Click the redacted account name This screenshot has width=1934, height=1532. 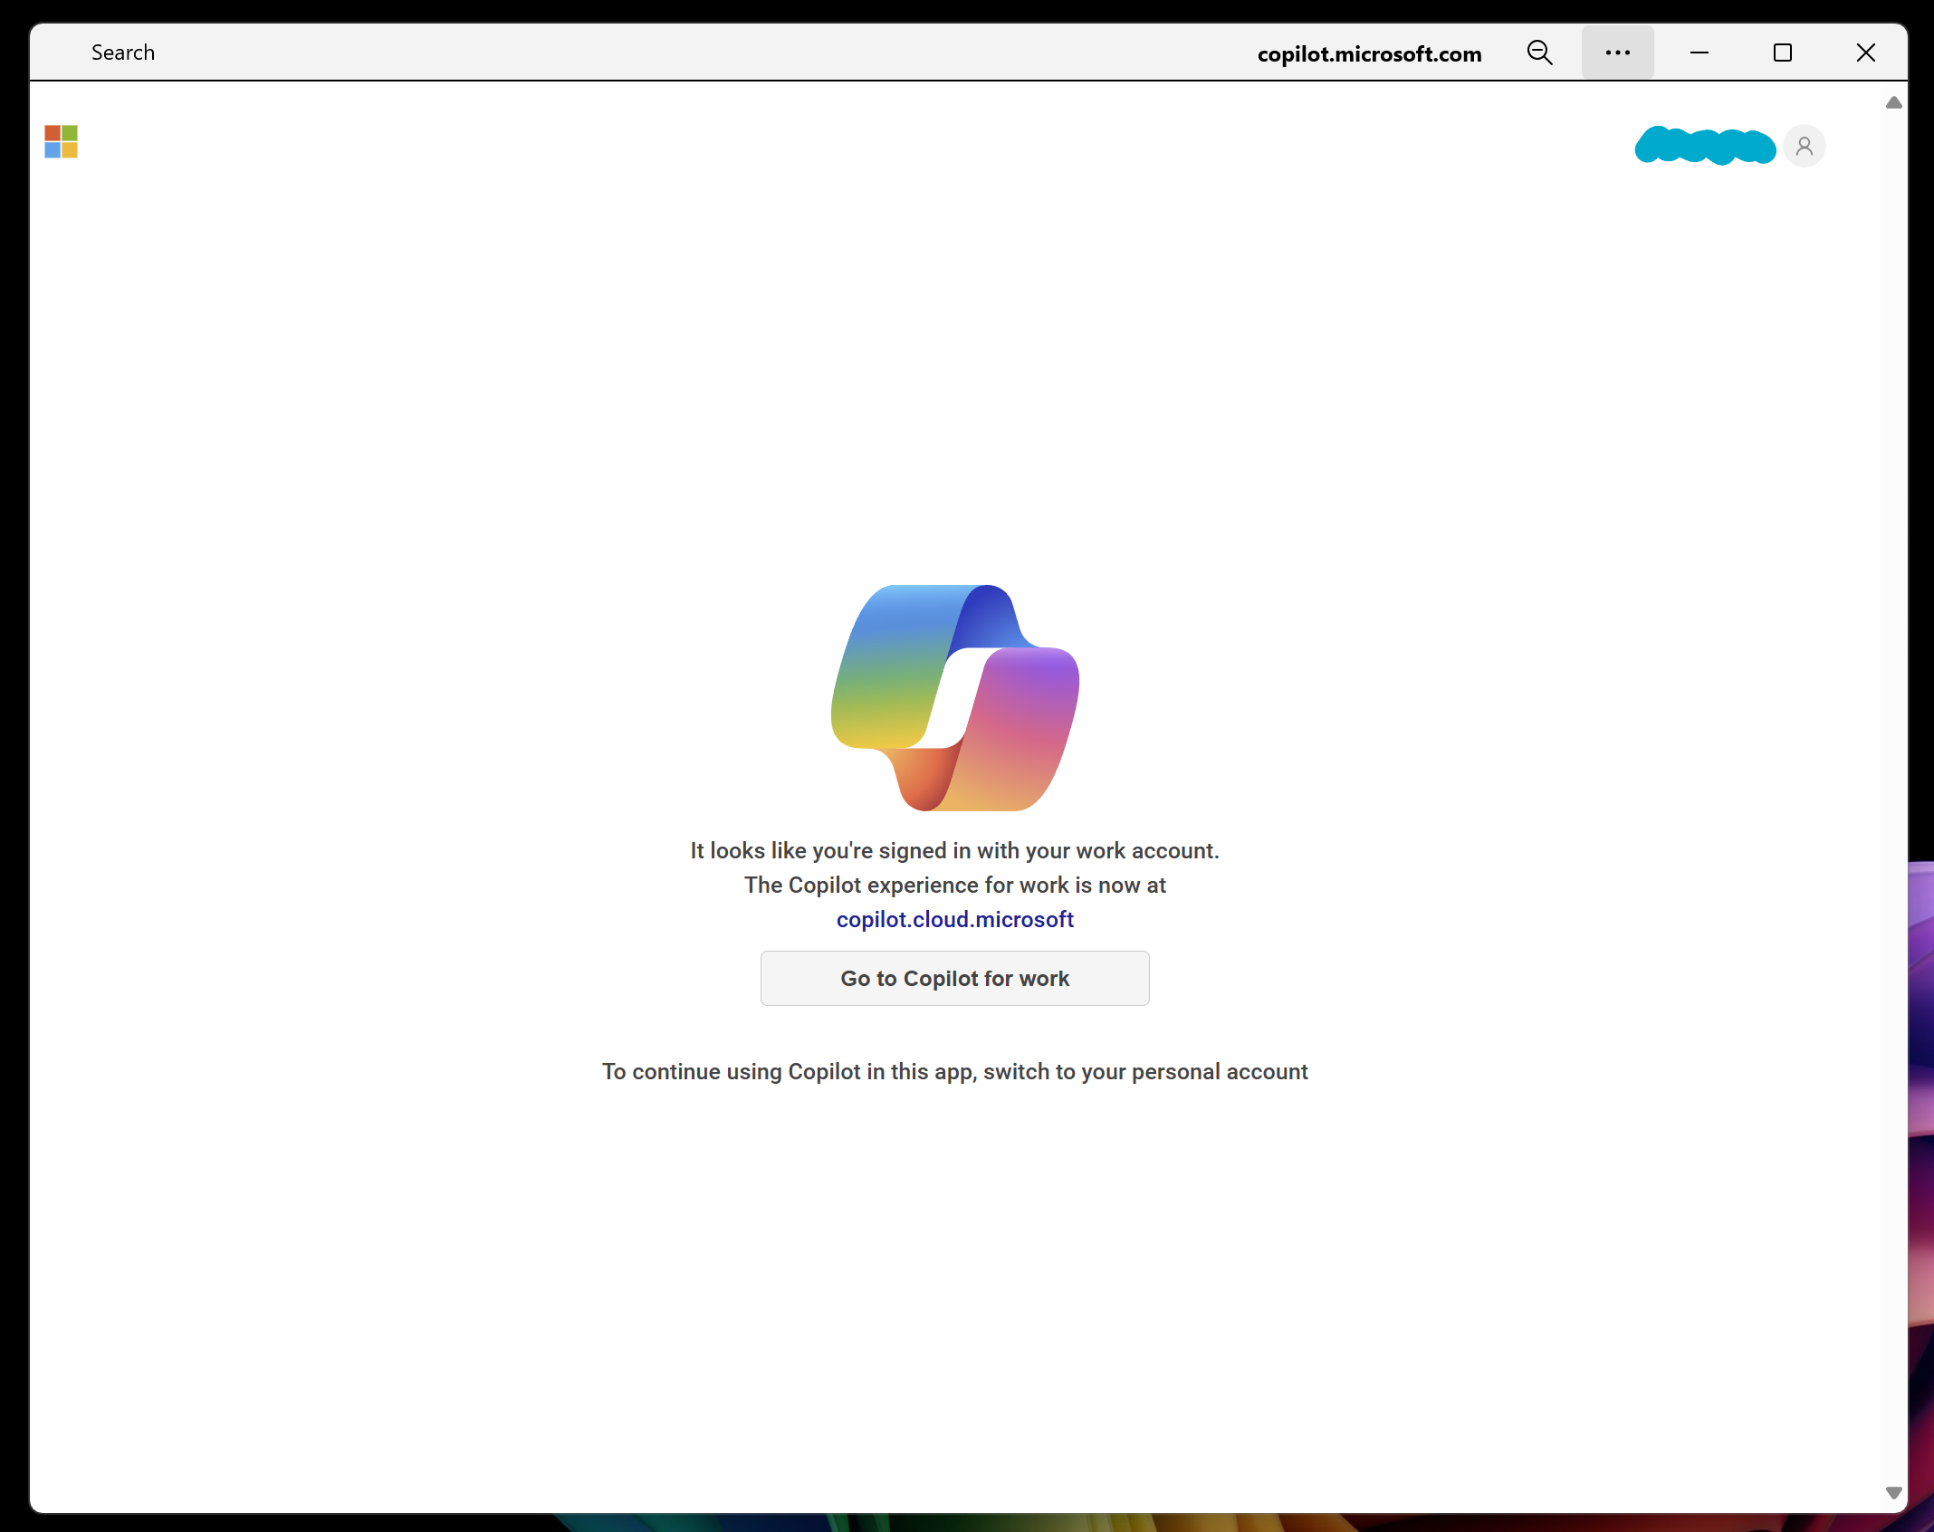[x=1704, y=146]
